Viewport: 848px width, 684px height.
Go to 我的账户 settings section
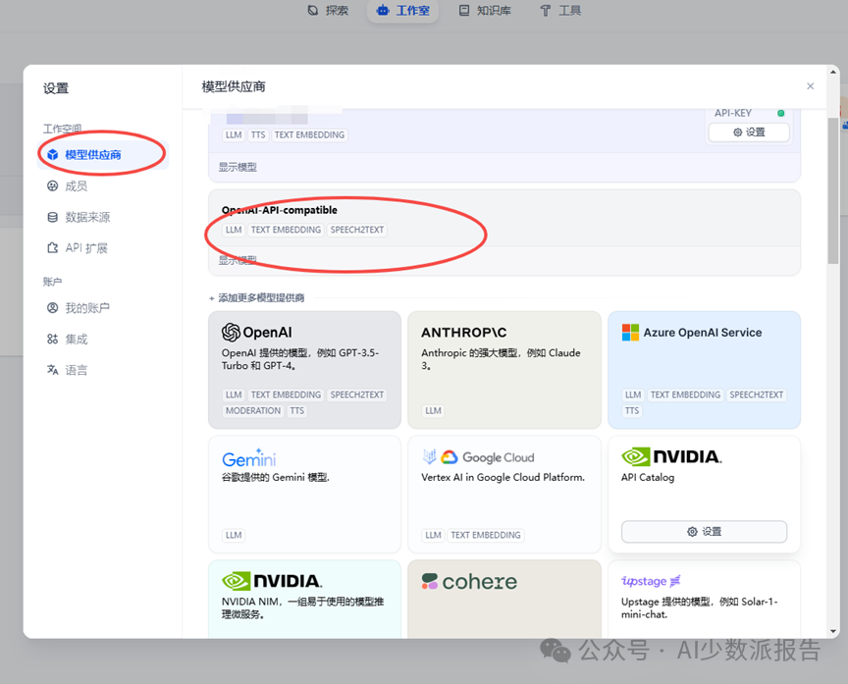[103, 308]
